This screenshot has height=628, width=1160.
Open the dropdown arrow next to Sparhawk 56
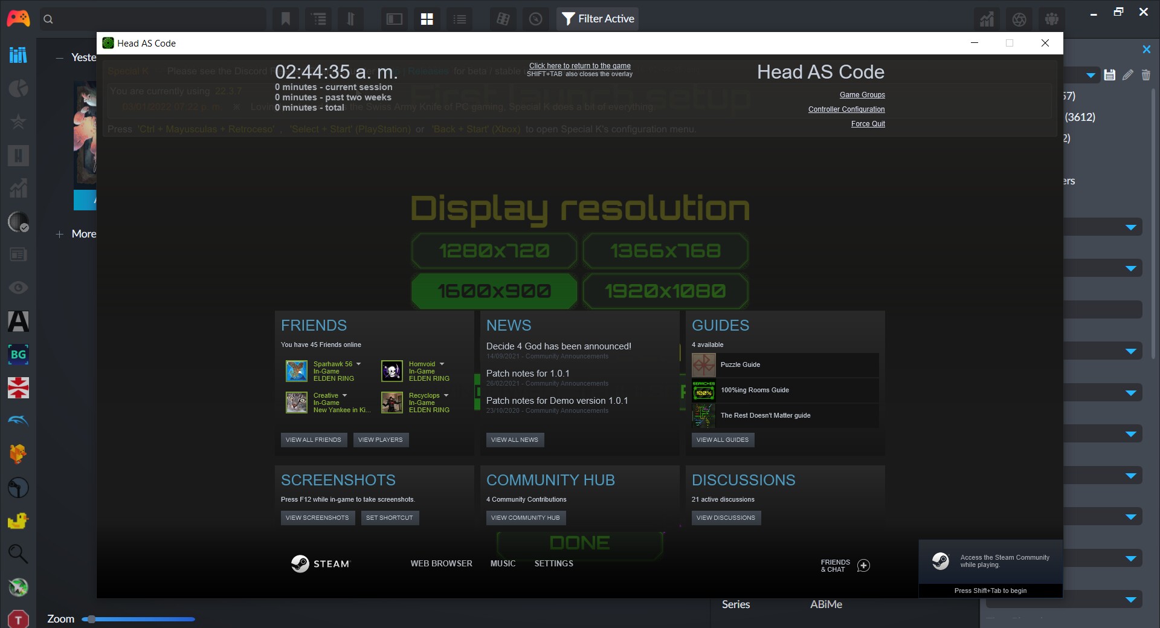[359, 364]
